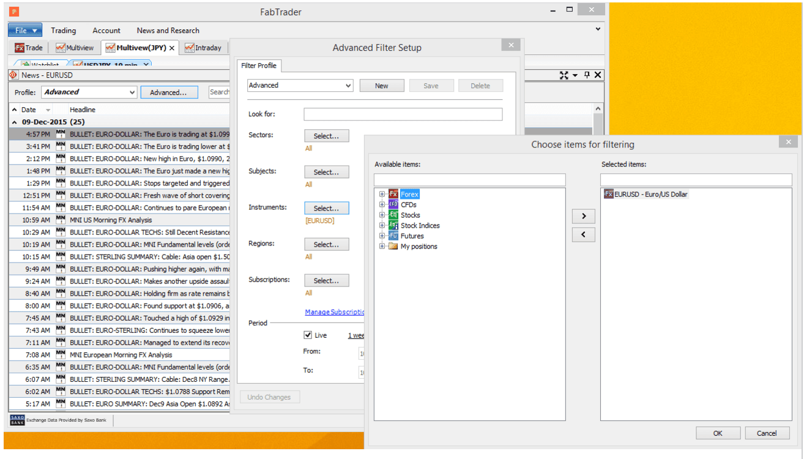Click the MN icon on the 10:59 AM row
Image resolution: width=804 pixels, height=459 pixels.
tap(61, 219)
